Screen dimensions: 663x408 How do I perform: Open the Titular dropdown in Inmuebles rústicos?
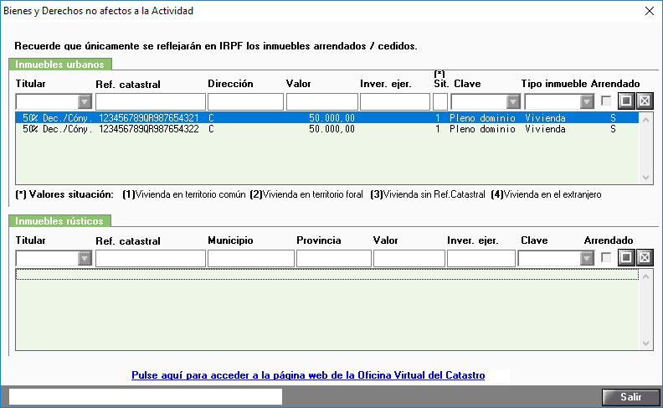coord(85,258)
